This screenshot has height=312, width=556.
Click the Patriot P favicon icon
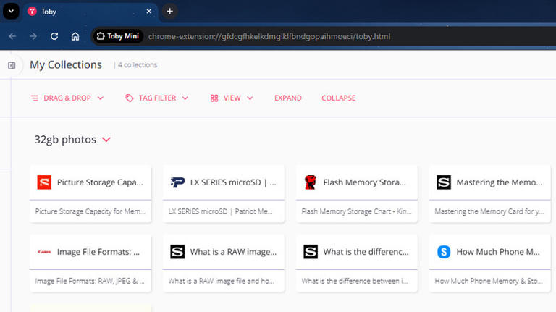[177, 182]
